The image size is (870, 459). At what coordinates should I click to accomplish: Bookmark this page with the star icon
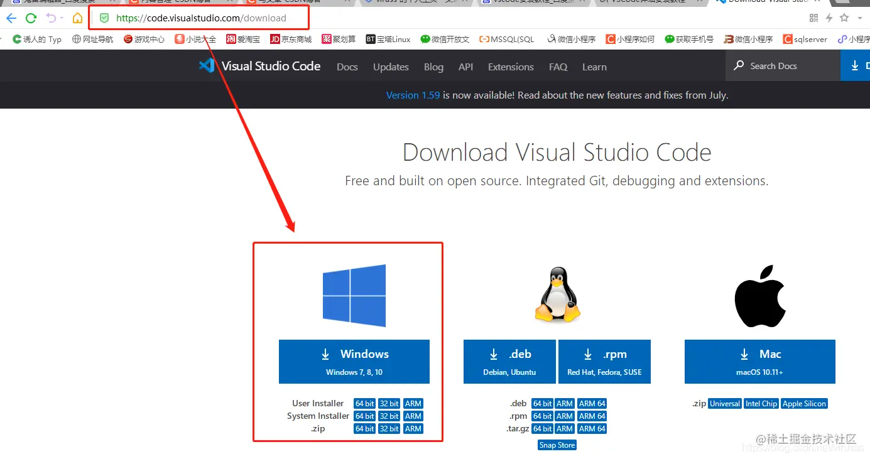844,18
